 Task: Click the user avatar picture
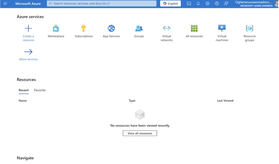point(276,4)
